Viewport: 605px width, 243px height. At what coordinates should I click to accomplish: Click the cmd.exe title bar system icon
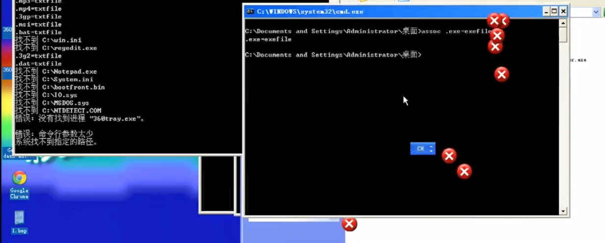point(250,11)
